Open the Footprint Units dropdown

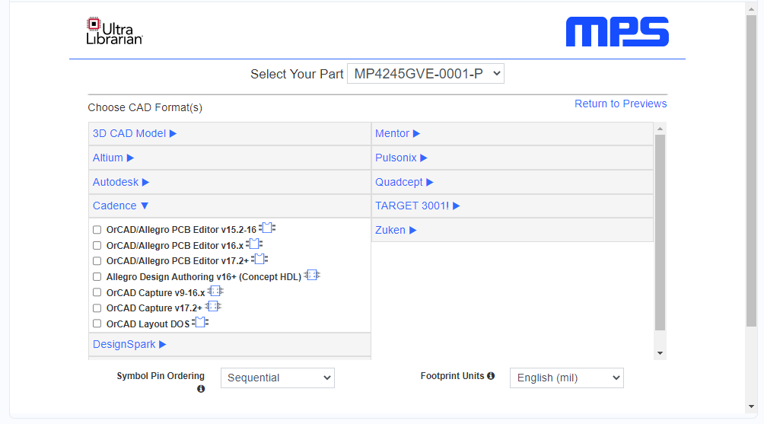(x=565, y=378)
